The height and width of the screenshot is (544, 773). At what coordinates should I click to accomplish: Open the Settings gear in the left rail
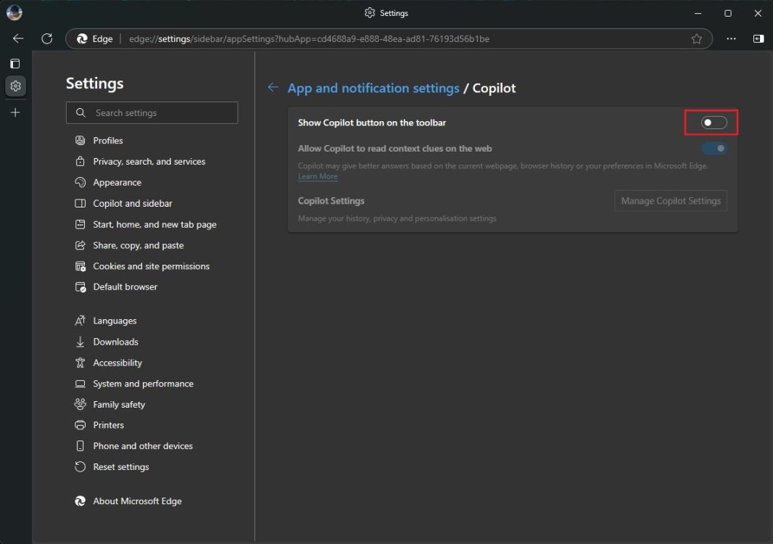(15, 86)
